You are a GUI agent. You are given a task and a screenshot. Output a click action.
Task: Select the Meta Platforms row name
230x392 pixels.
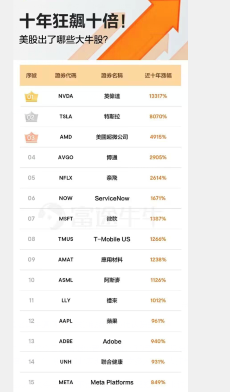pyautogui.click(x=112, y=382)
